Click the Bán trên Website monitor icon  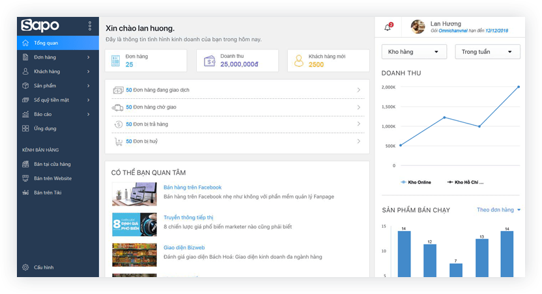25,178
